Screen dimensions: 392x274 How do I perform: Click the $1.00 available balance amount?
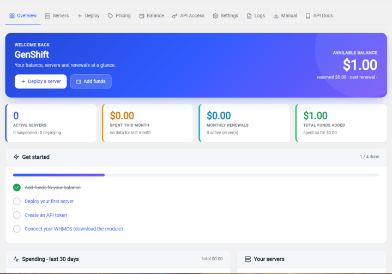[x=360, y=65]
